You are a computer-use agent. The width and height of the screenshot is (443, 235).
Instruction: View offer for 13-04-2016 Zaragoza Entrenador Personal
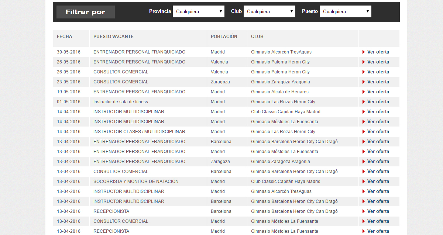378,162
